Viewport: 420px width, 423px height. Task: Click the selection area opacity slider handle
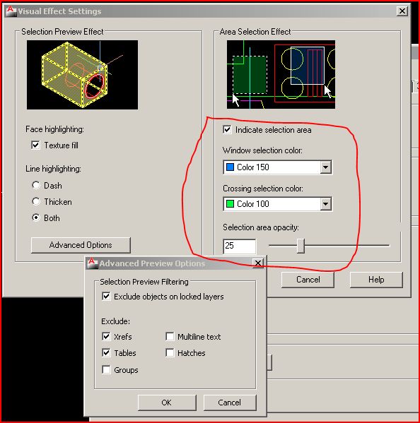(x=301, y=246)
